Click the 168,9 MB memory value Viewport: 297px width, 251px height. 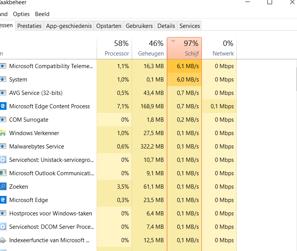coord(152,106)
